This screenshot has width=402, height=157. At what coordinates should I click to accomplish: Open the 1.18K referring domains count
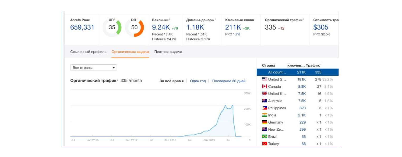pos(195,27)
